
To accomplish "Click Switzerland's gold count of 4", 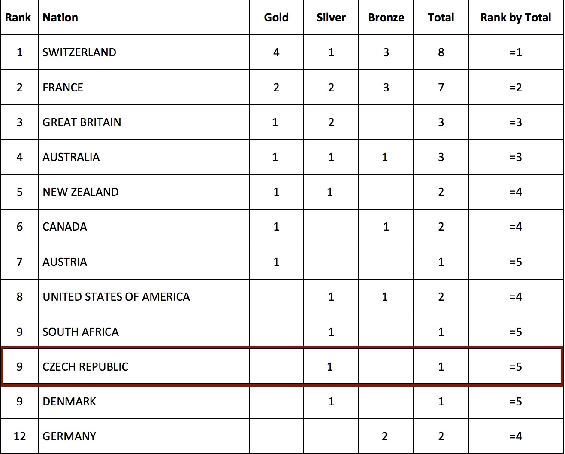I will (276, 52).
